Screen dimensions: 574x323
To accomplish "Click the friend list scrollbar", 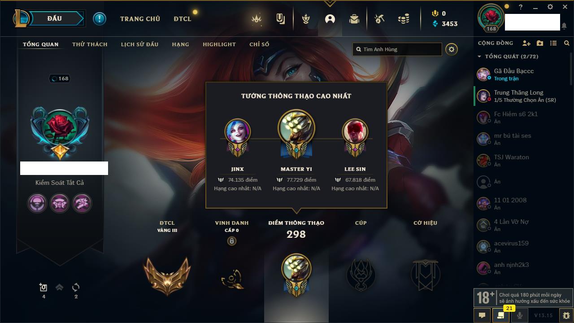I will click(571, 67).
